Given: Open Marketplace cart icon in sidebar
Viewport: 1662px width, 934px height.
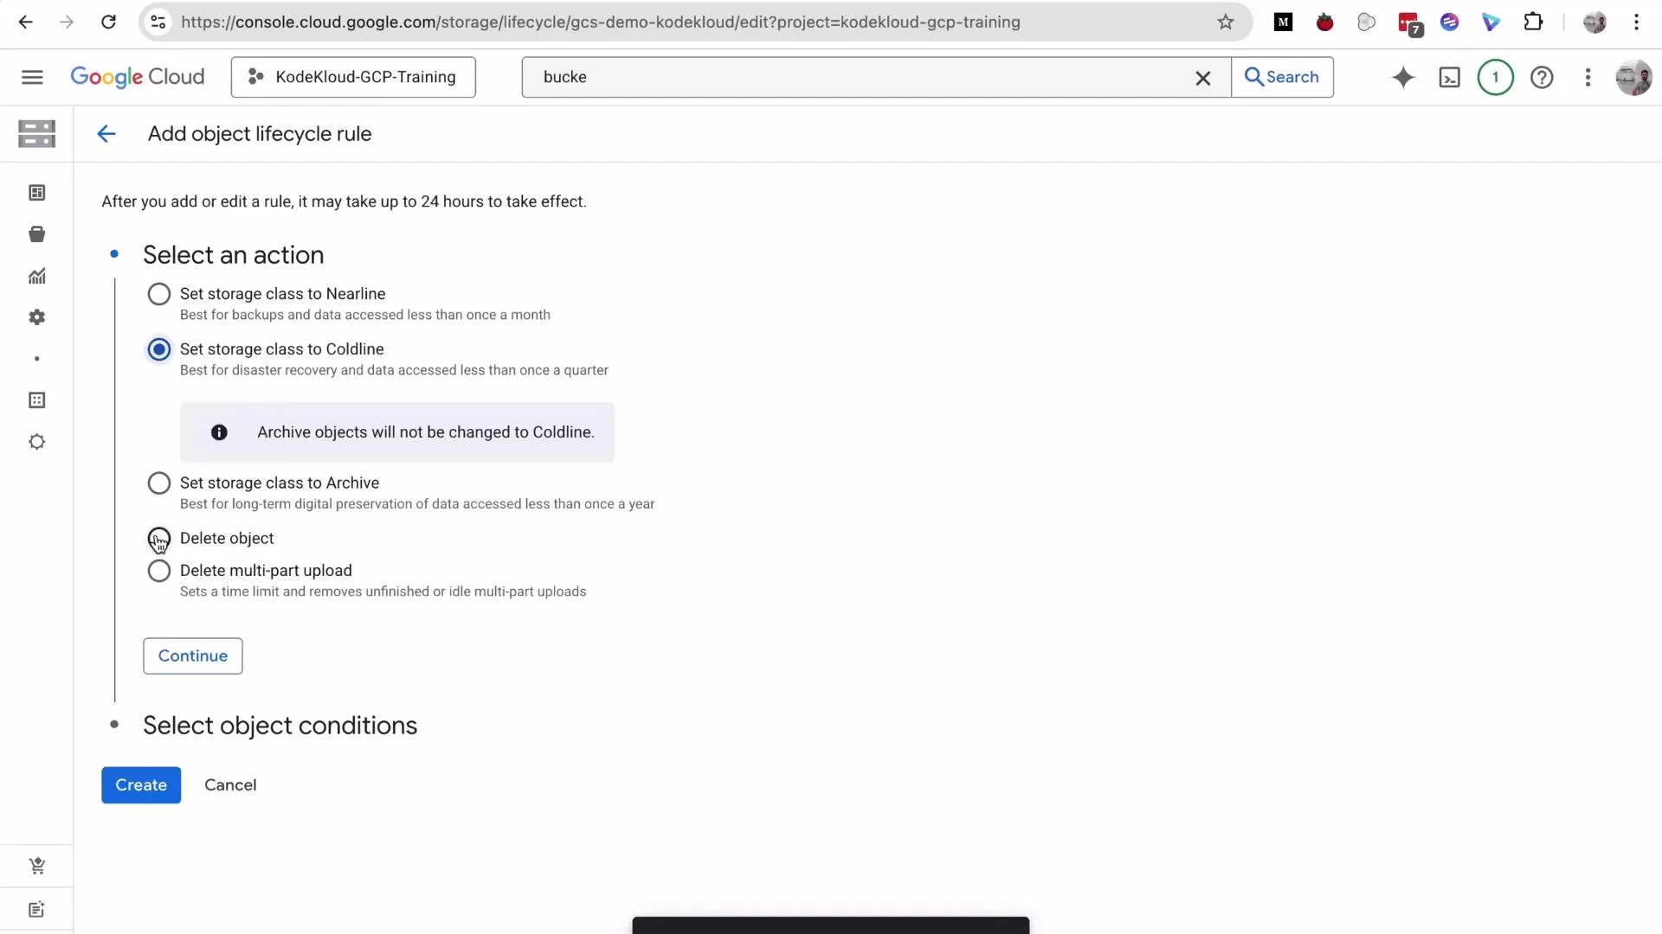Looking at the screenshot, I should click(36, 866).
